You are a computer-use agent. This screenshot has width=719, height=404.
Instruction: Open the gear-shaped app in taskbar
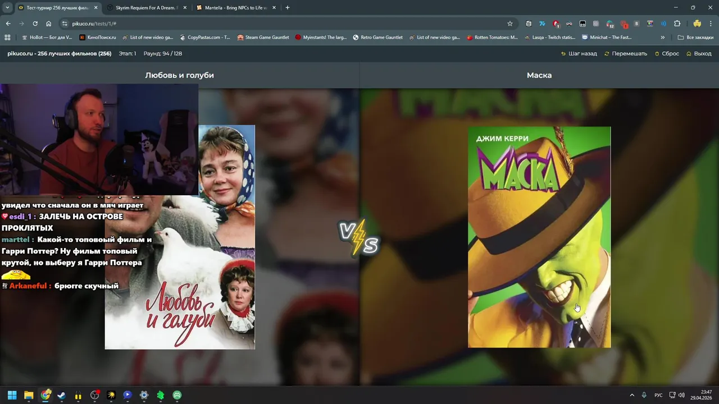pyautogui.click(x=144, y=395)
